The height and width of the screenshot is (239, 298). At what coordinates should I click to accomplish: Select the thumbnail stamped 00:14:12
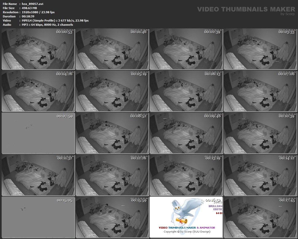click(260, 175)
